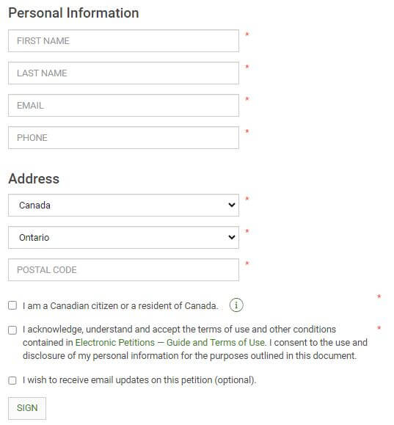Select the POSTAL CODE text box
Viewport: 394px width, 425px height.
click(123, 269)
